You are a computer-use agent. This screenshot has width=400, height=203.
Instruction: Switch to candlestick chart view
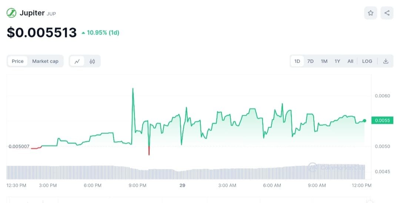point(92,61)
